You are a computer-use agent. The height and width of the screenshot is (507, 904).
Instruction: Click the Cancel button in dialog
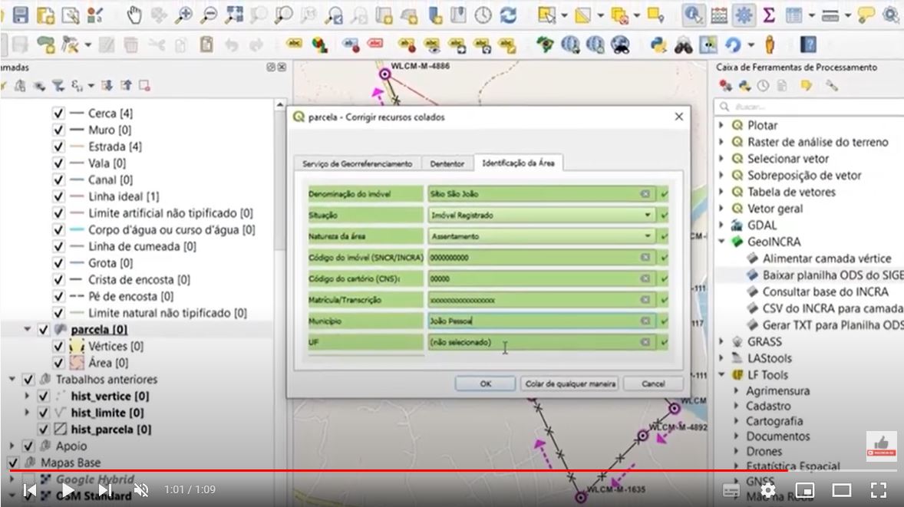(x=653, y=384)
